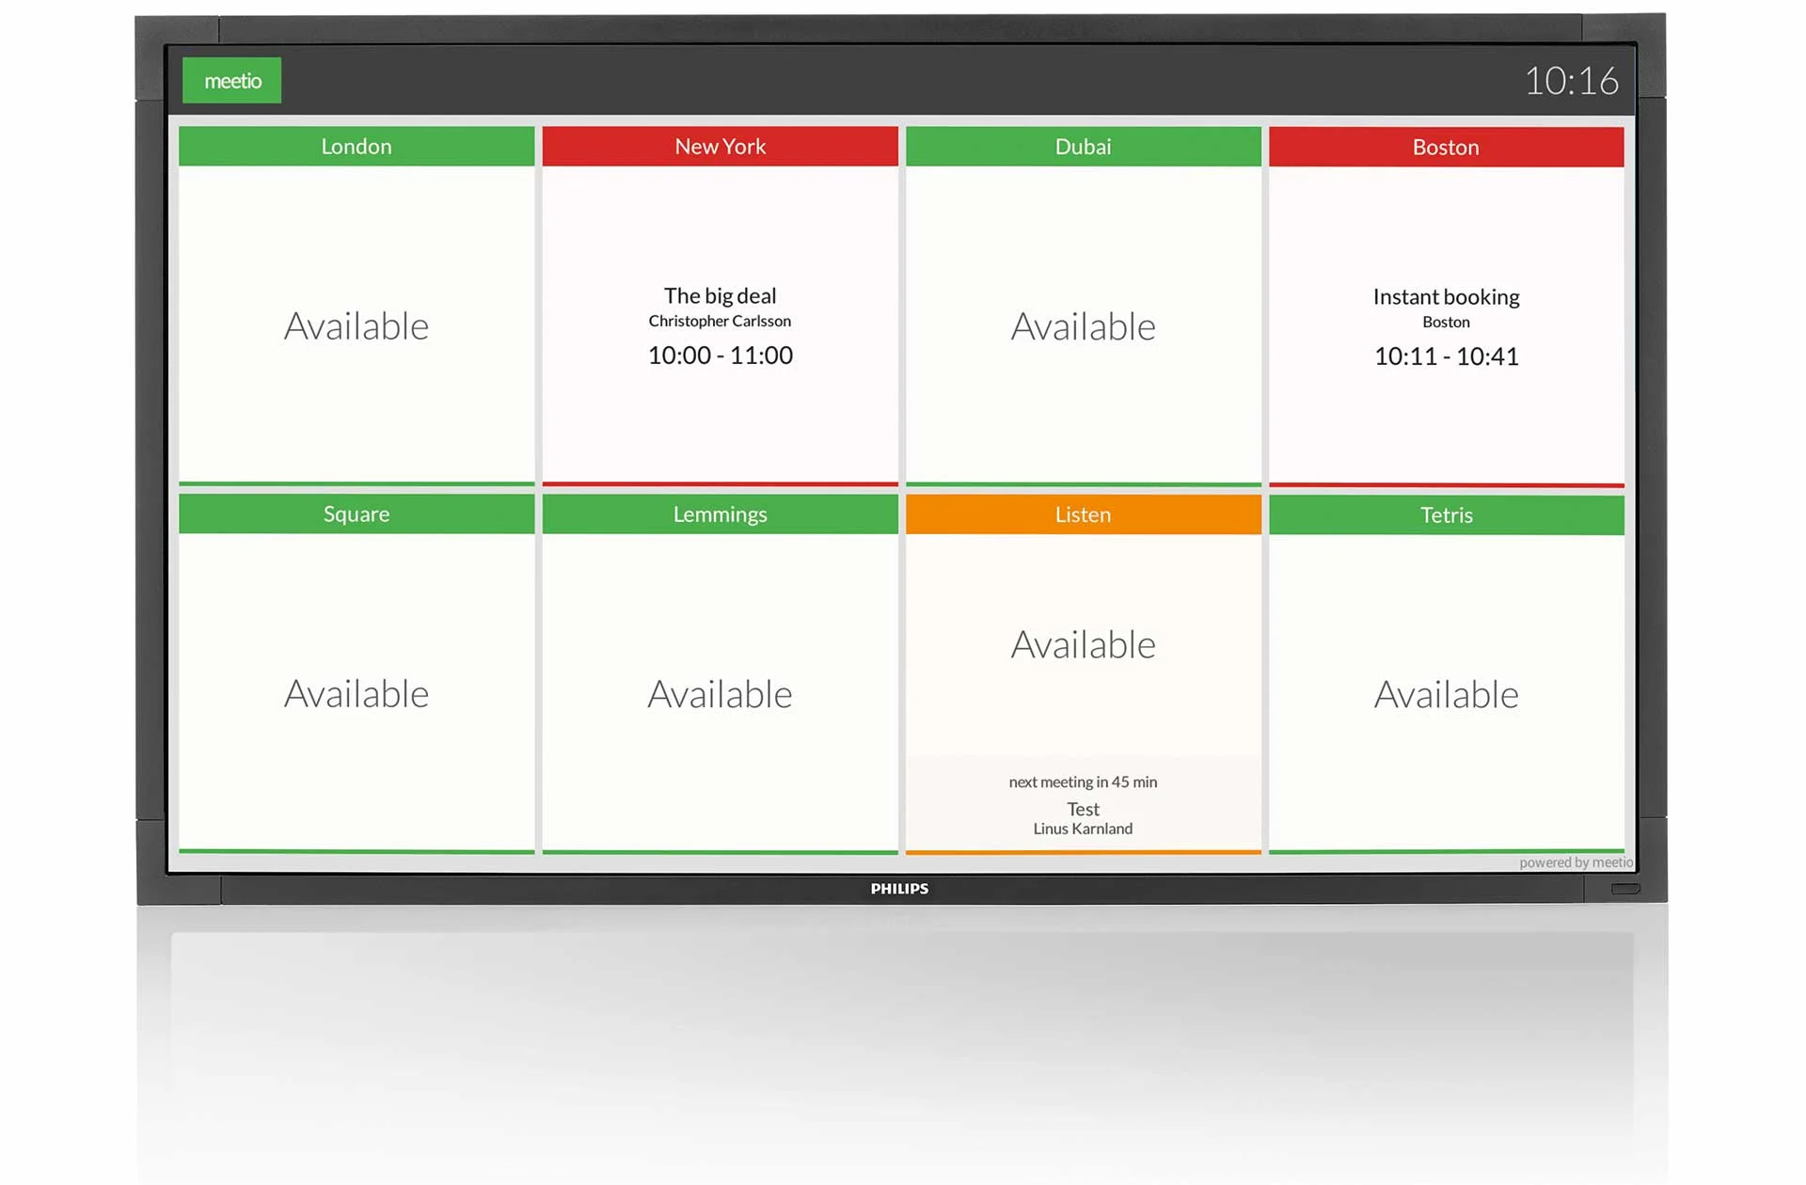Click the powered by meetio link
The width and height of the screenshot is (1806, 1185).
tap(1576, 862)
